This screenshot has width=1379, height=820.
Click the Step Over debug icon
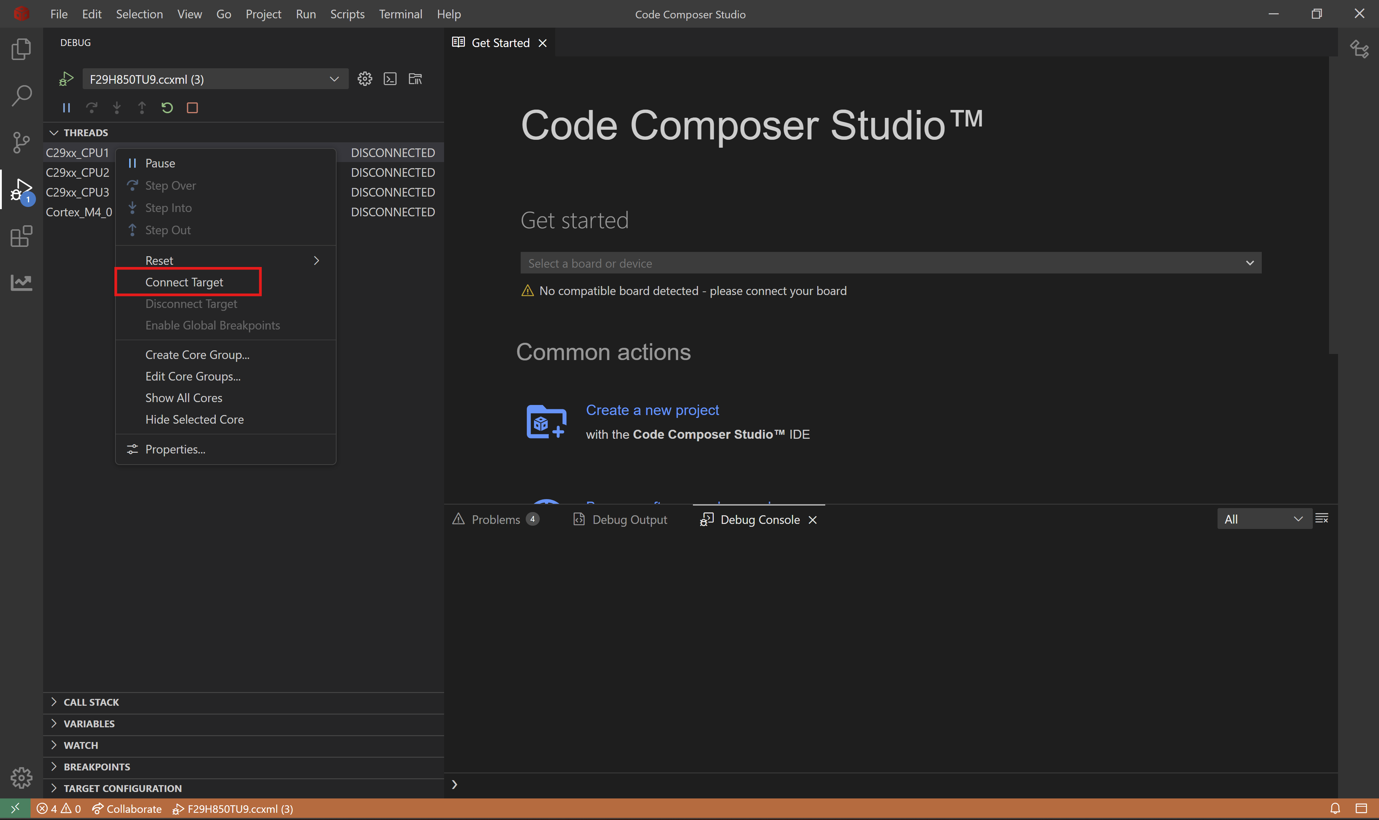tap(91, 107)
